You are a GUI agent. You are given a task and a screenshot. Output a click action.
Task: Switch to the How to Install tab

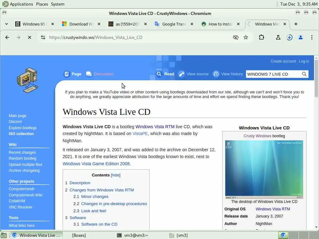pyautogui.click(x=217, y=24)
